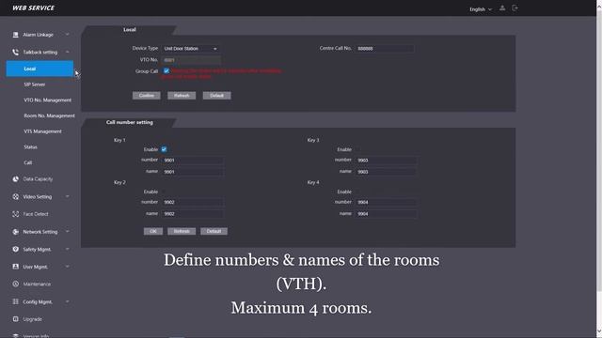
Task: Expand the Video Setting chevron
Action: coord(67,196)
